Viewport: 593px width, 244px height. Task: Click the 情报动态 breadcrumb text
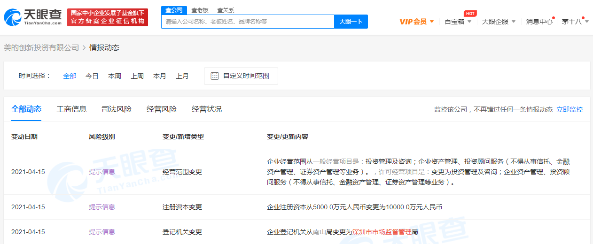click(104, 47)
